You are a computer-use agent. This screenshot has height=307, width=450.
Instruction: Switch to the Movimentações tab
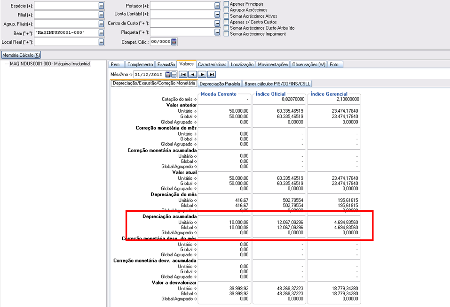273,64
